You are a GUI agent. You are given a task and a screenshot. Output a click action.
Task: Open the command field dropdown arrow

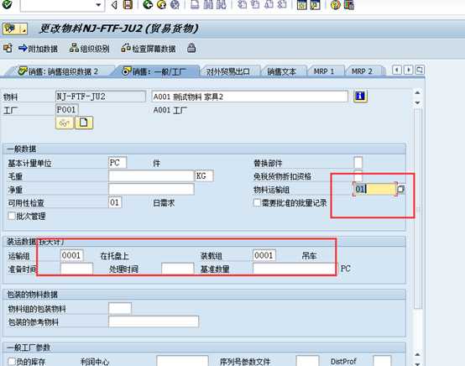tap(98, 5)
